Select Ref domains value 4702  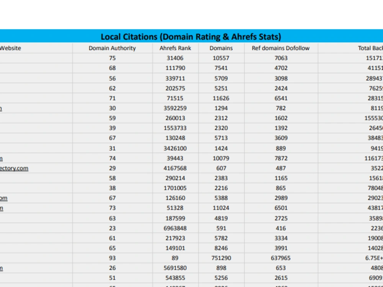coord(281,68)
